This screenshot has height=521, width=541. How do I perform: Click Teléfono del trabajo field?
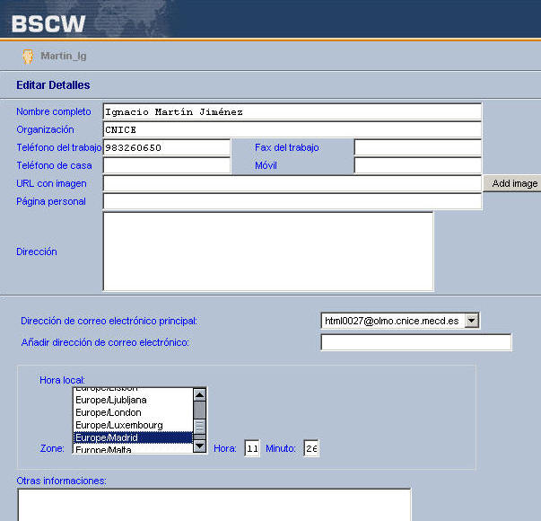click(x=167, y=147)
